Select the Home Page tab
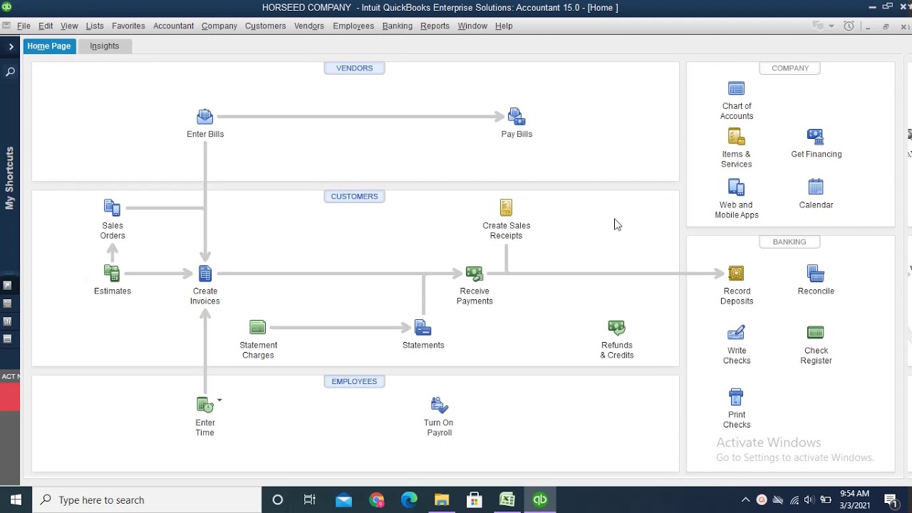Screen dimensions: 912x513 pos(49,46)
